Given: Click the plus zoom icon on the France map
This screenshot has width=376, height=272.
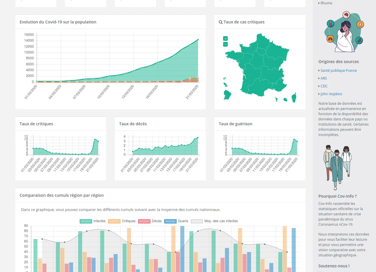Looking at the screenshot, I should click(225, 38).
